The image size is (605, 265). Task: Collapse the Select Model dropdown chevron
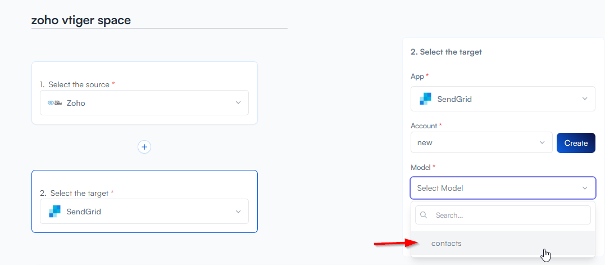[585, 188]
